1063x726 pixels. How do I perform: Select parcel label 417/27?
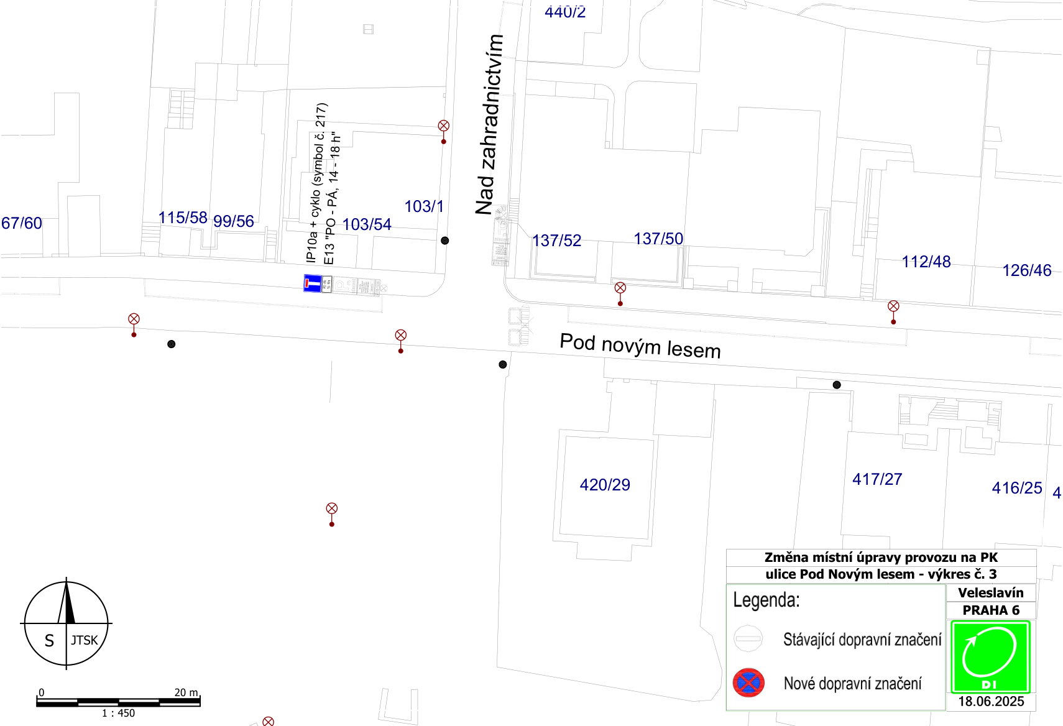[877, 479]
